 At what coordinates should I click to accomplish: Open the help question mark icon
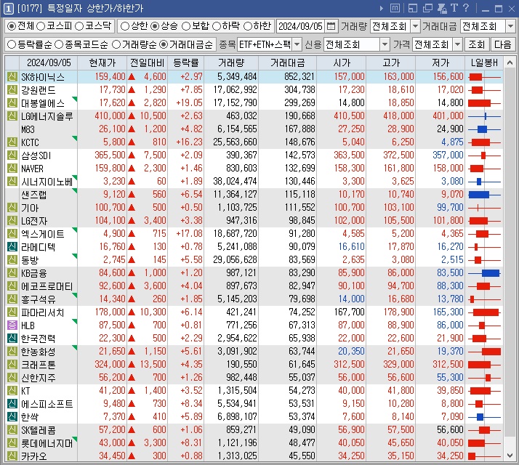(x=466, y=8)
